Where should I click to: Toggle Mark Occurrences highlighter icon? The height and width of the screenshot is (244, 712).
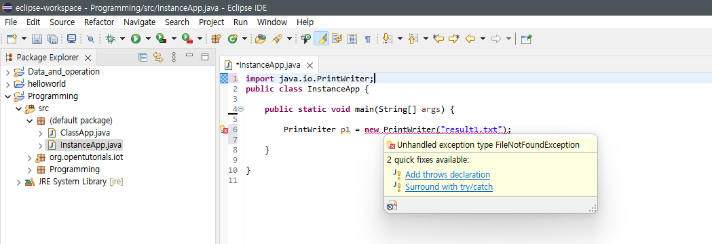pyautogui.click(x=321, y=39)
